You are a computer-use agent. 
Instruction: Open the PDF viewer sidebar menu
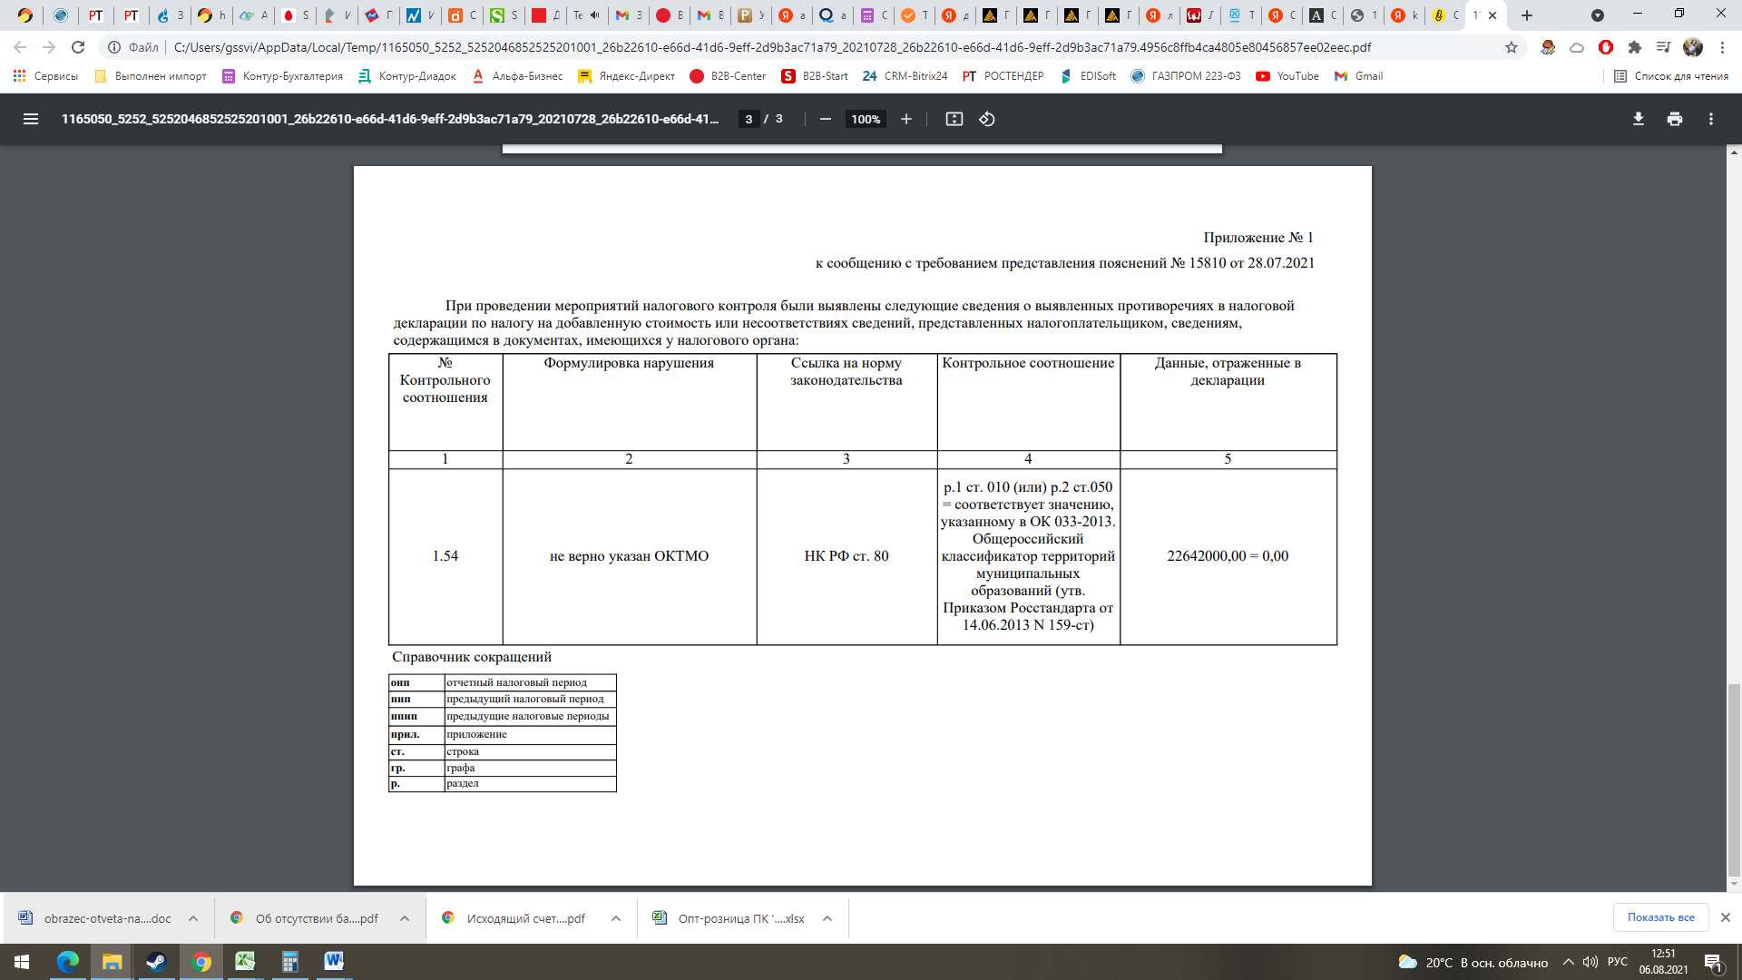(31, 119)
